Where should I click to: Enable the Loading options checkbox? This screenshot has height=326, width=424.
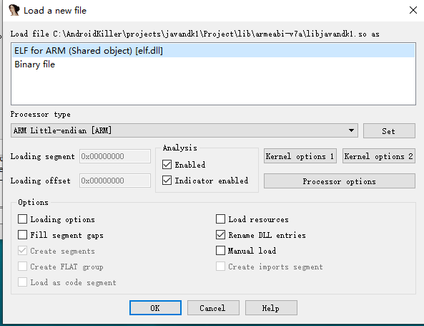(x=22, y=219)
